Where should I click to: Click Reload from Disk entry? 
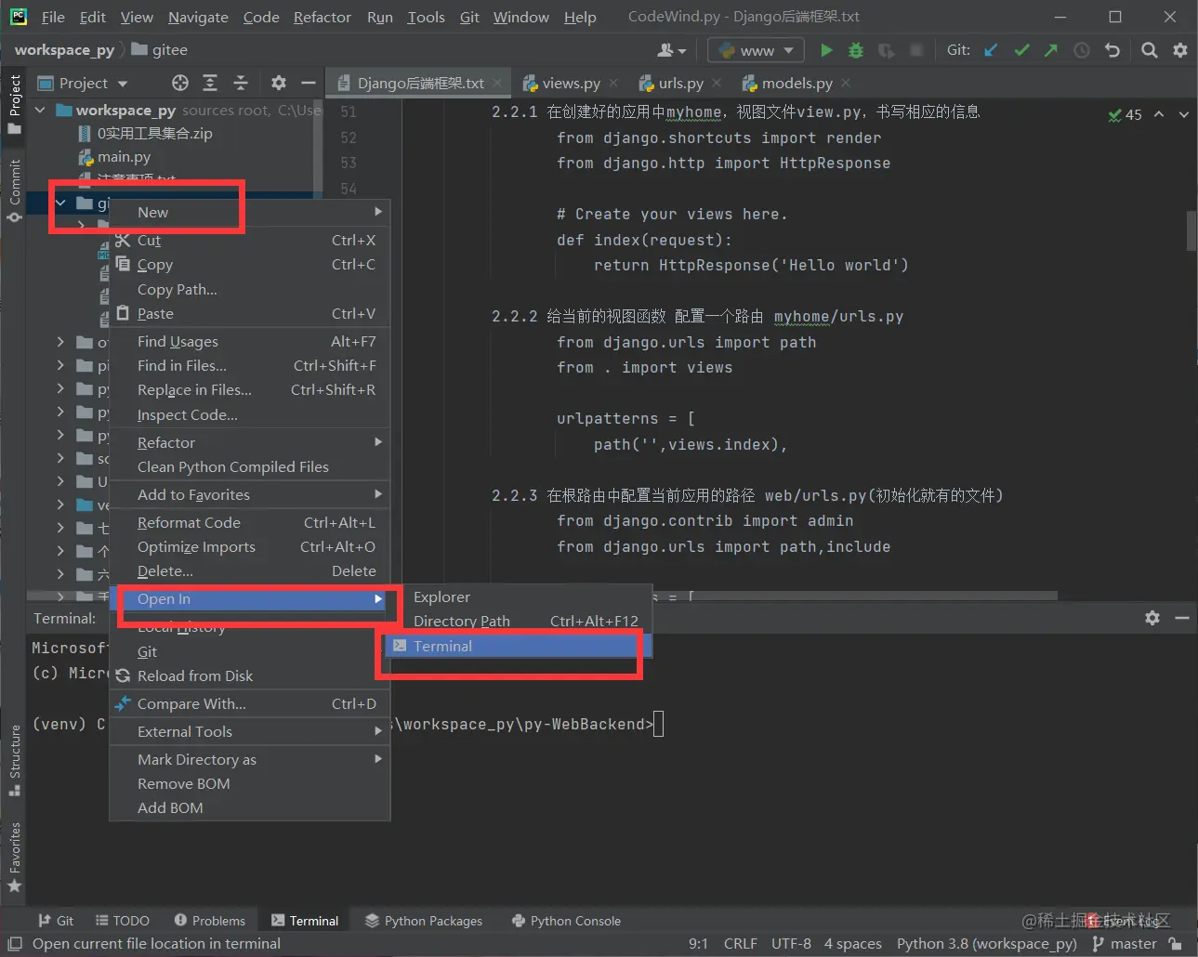point(249,675)
